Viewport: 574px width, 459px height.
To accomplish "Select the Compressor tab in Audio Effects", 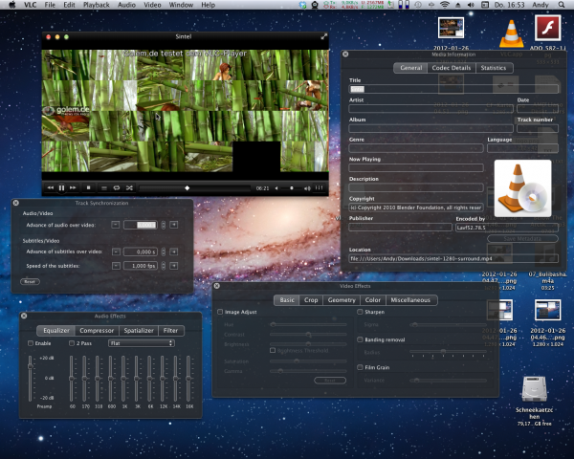I will point(97,331).
